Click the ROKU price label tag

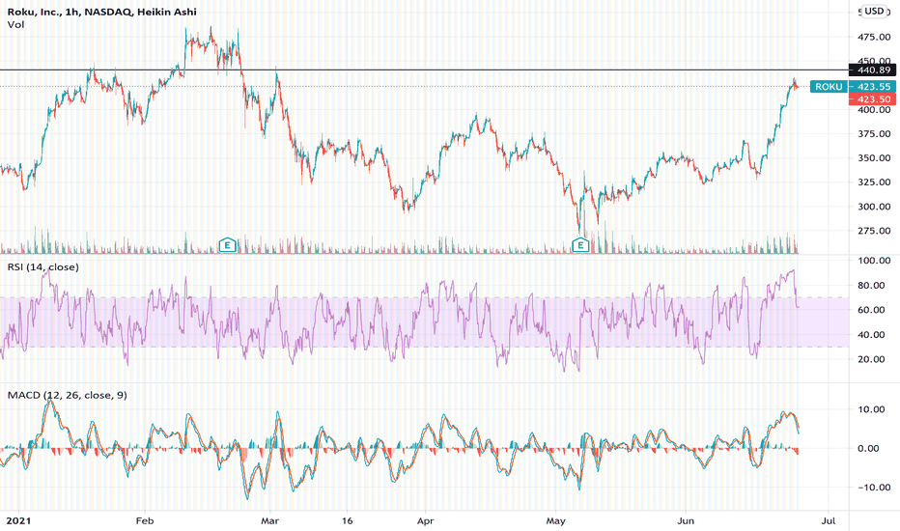pyautogui.click(x=829, y=87)
